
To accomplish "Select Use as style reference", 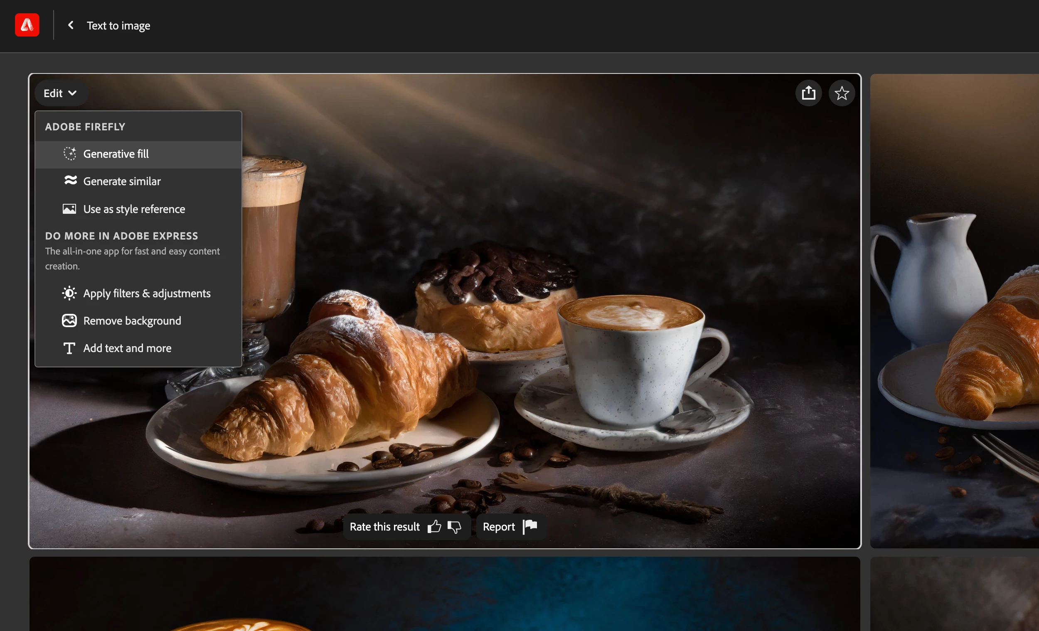I will pos(134,209).
